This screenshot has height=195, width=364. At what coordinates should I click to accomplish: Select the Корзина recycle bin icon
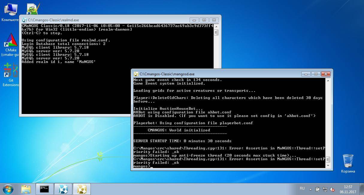tap(348, 163)
